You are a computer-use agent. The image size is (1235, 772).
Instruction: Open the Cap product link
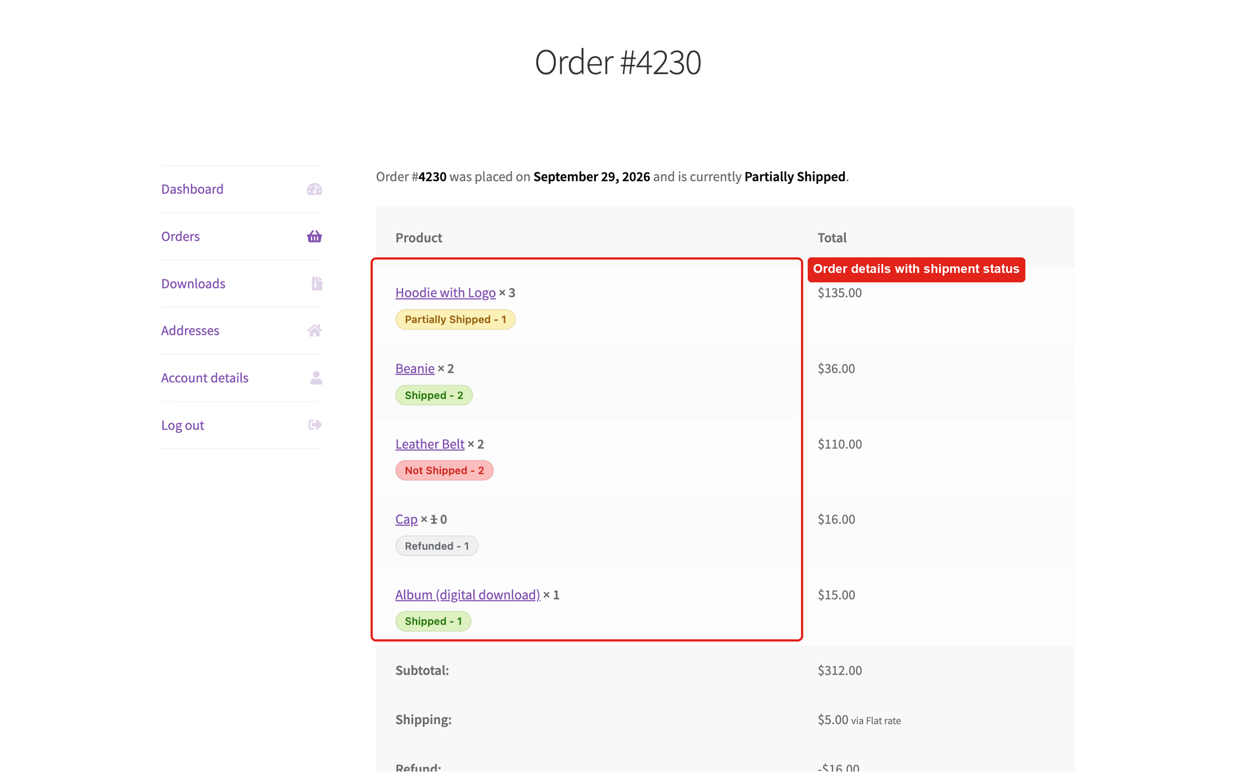coord(406,519)
